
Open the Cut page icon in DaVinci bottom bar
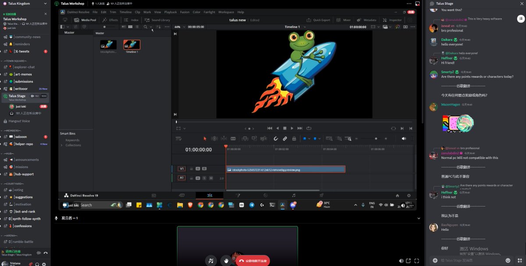click(x=182, y=195)
